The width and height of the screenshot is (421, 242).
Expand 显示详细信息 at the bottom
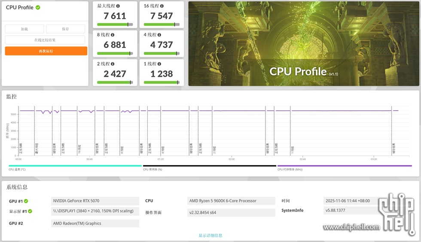pos(210,235)
